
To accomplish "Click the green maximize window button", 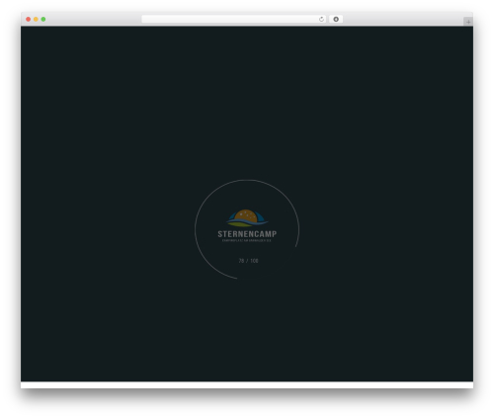I will point(43,20).
